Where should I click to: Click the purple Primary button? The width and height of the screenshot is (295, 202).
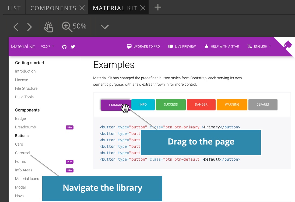pos(116,105)
